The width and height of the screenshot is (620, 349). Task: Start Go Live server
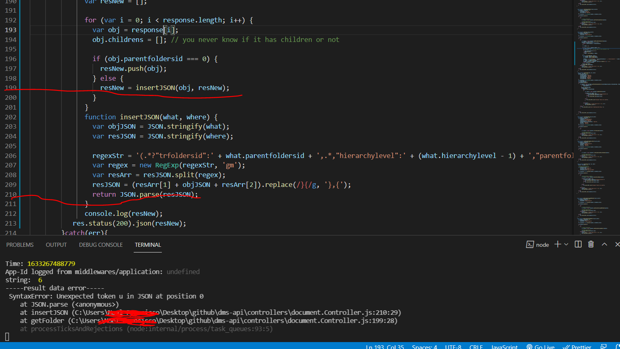click(x=541, y=347)
